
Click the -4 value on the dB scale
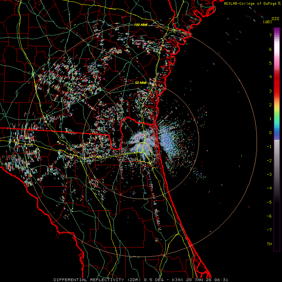(x=269, y=188)
